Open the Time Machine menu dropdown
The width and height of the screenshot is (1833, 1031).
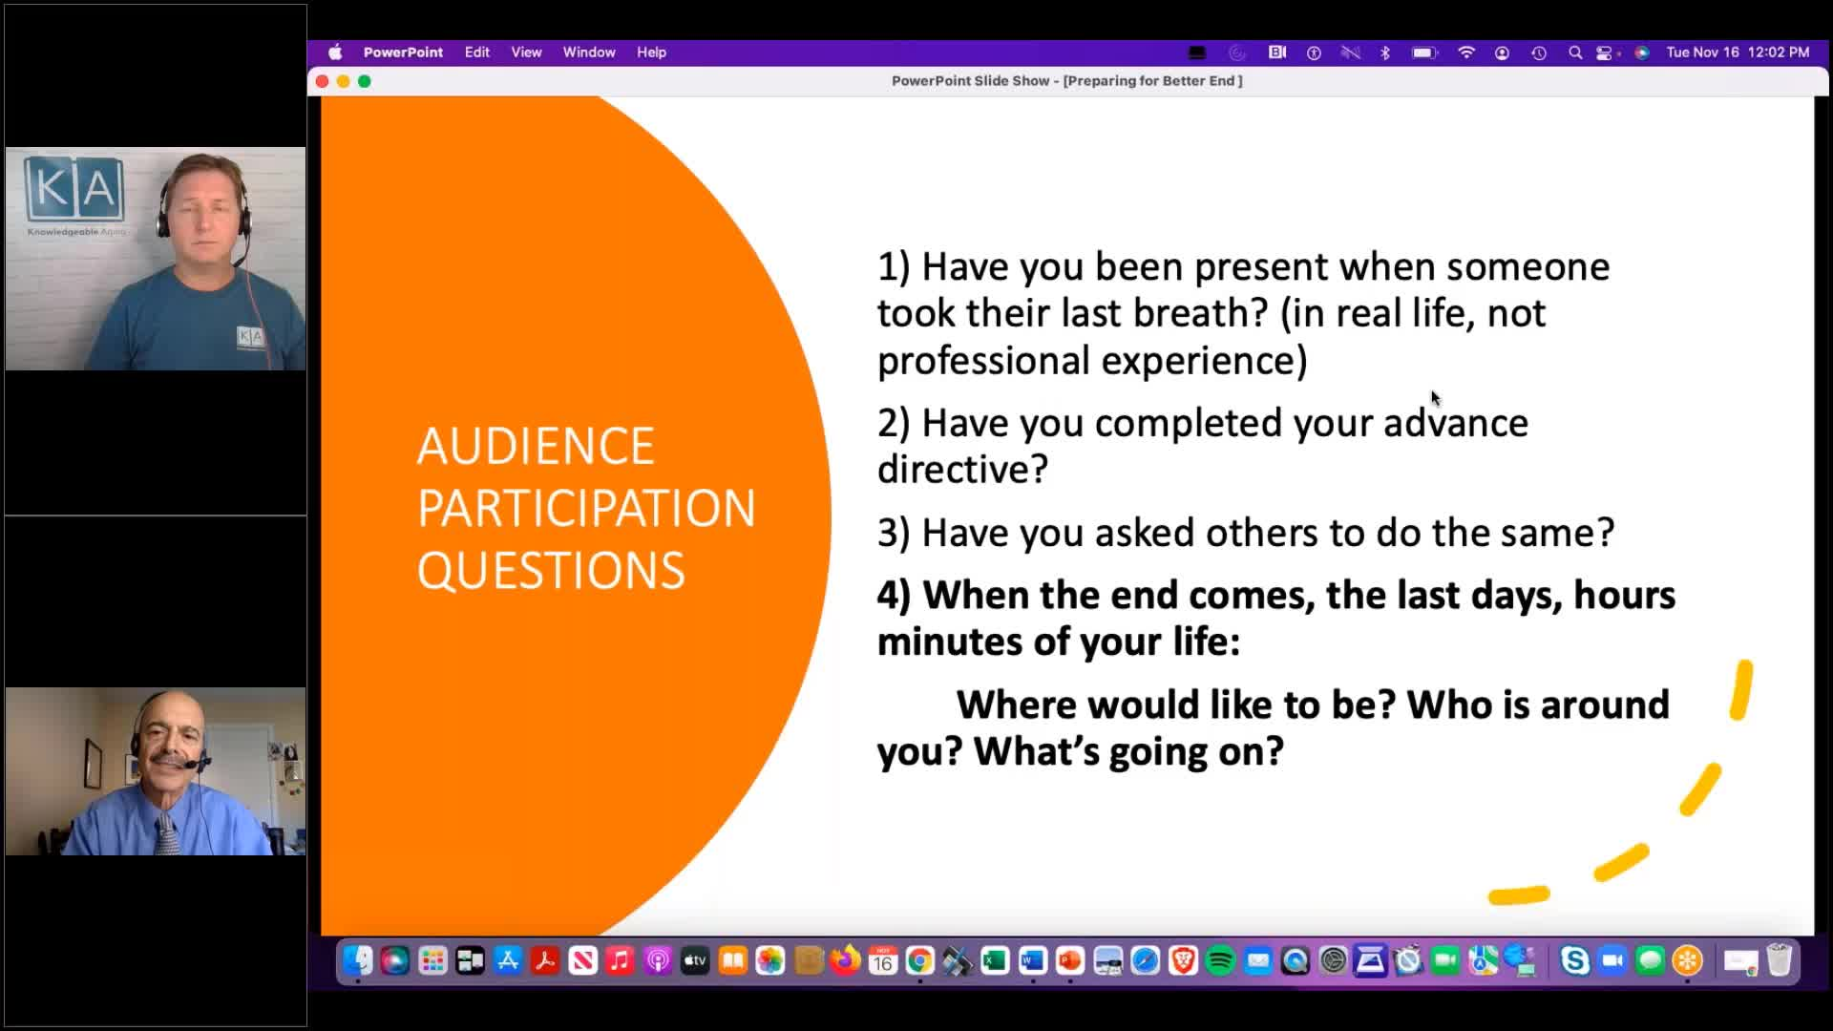(1539, 53)
